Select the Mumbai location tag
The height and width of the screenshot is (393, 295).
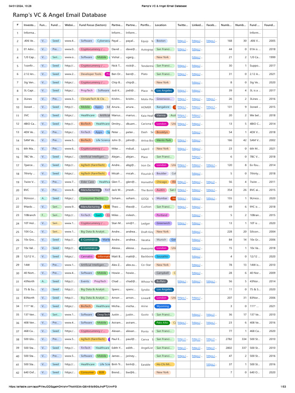(x=162, y=198)
